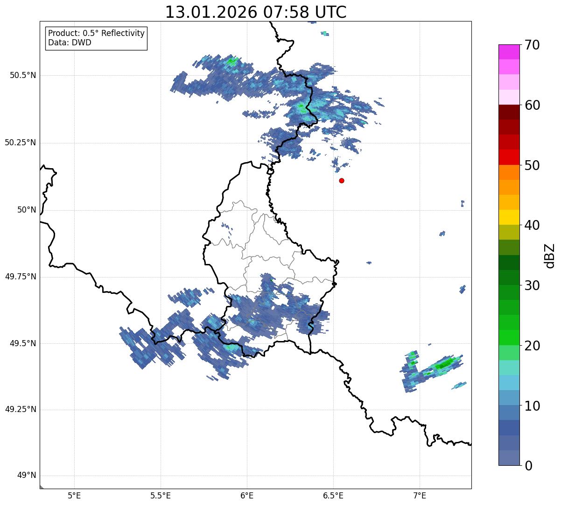The height and width of the screenshot is (505, 561).
Task: Click the 6°E longitude label
Action: pos(247,496)
